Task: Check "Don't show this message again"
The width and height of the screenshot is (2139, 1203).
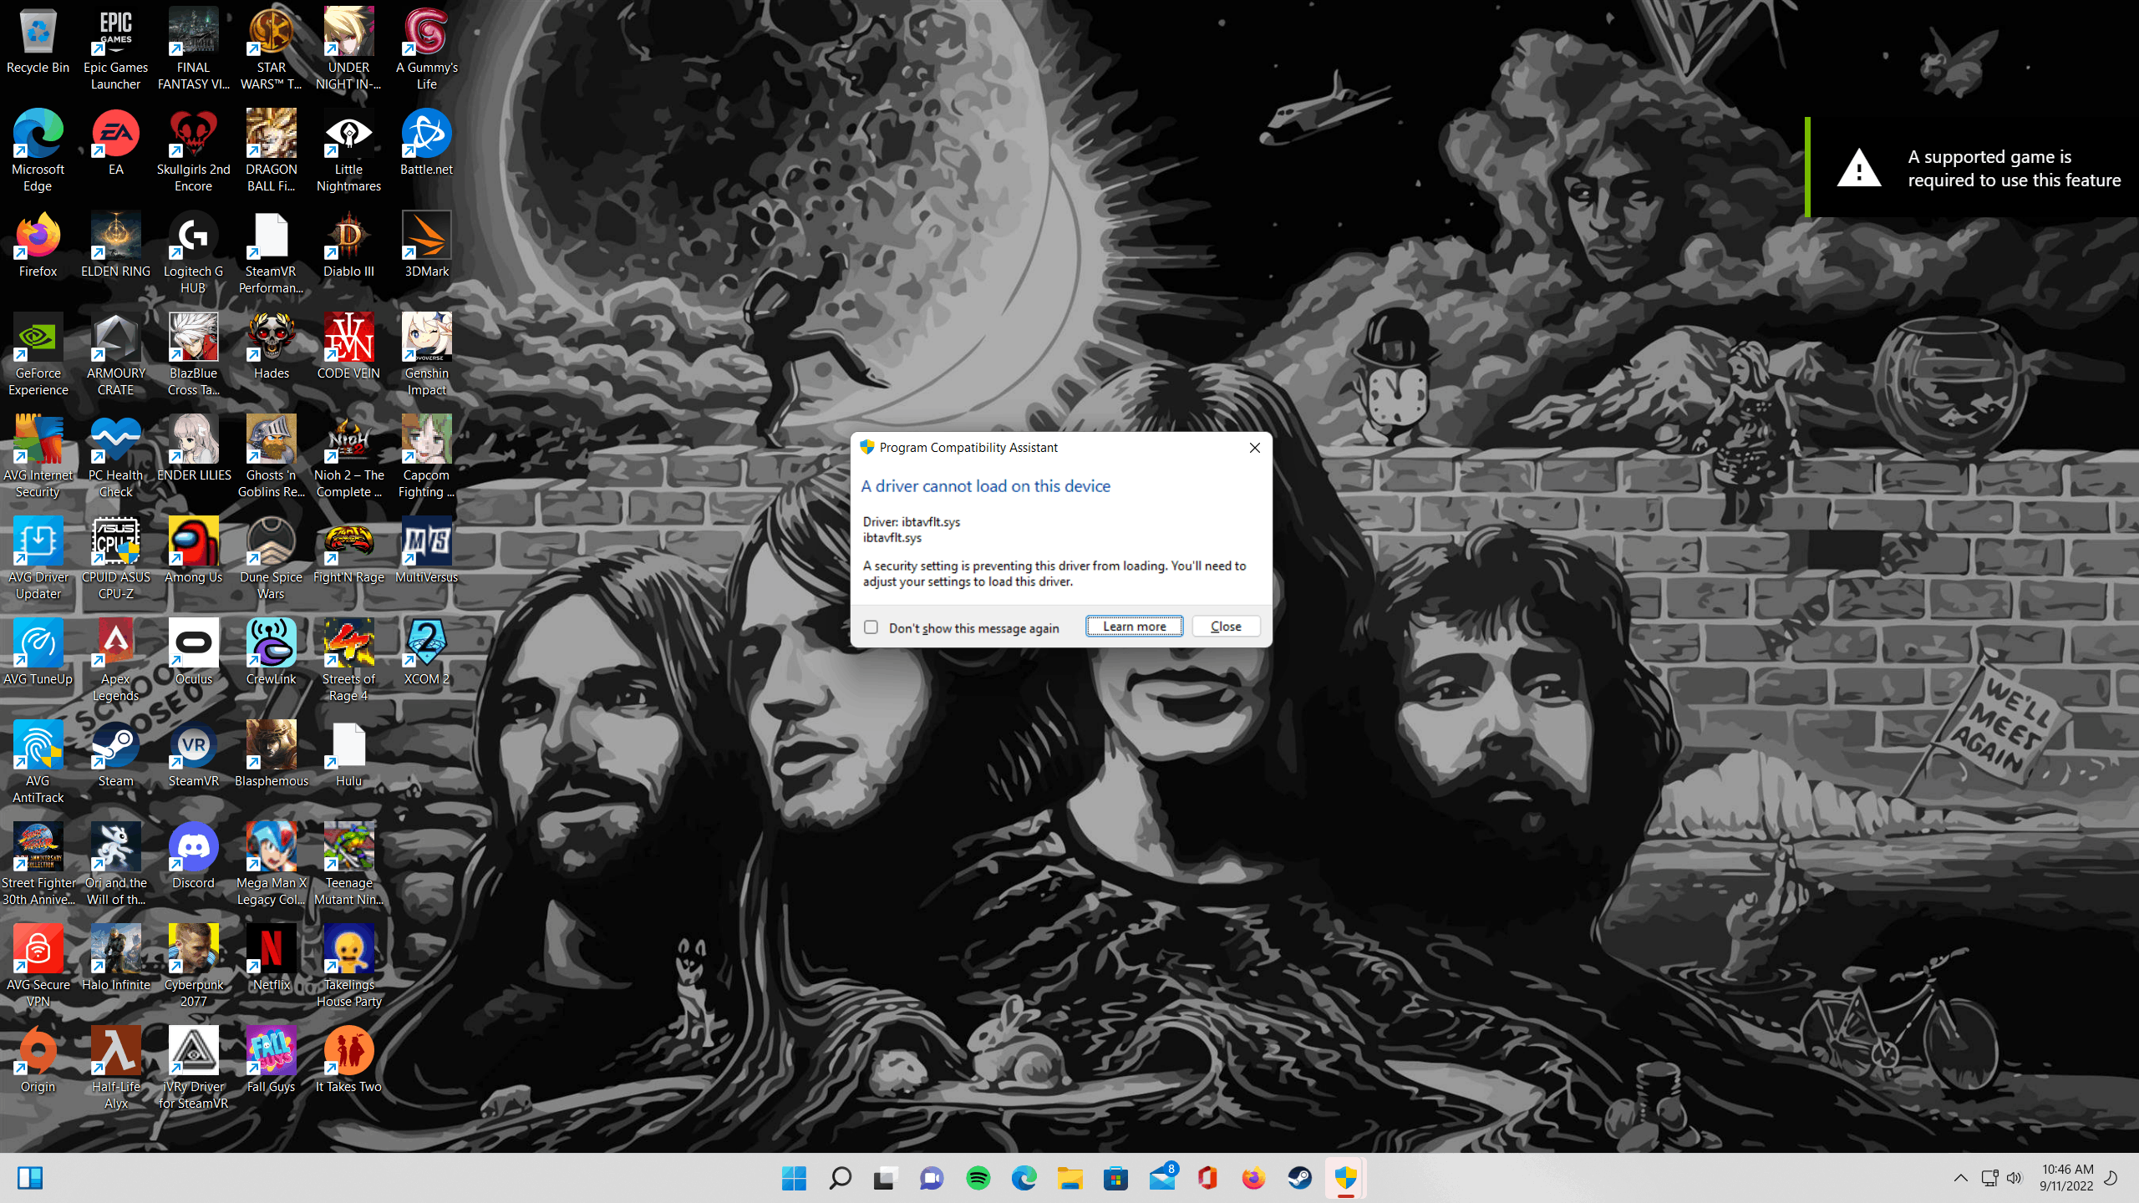Action: coord(871,627)
